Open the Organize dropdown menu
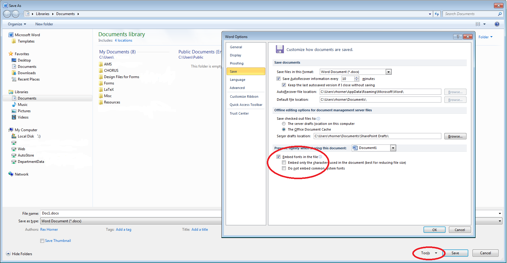507x263 pixels. pos(17,24)
